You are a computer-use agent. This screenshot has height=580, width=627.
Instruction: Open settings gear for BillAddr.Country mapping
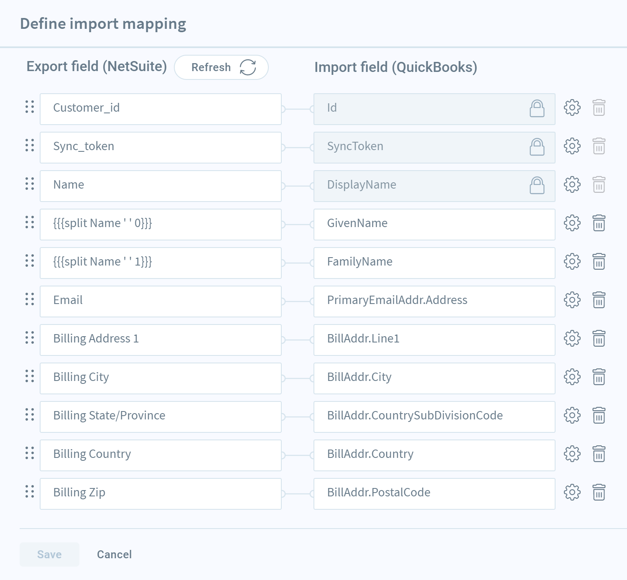pos(572,454)
